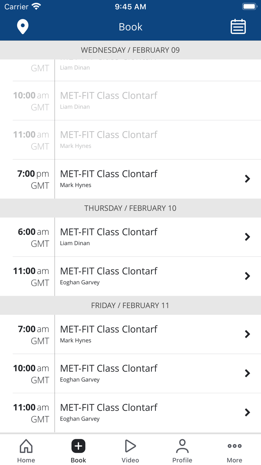Image resolution: width=261 pixels, height=465 pixels.
Task: Expand Friday 7:00 am class chevron
Action: point(247,334)
